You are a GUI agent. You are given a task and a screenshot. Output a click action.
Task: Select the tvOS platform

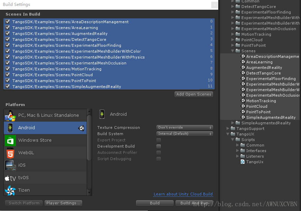coord(45,178)
